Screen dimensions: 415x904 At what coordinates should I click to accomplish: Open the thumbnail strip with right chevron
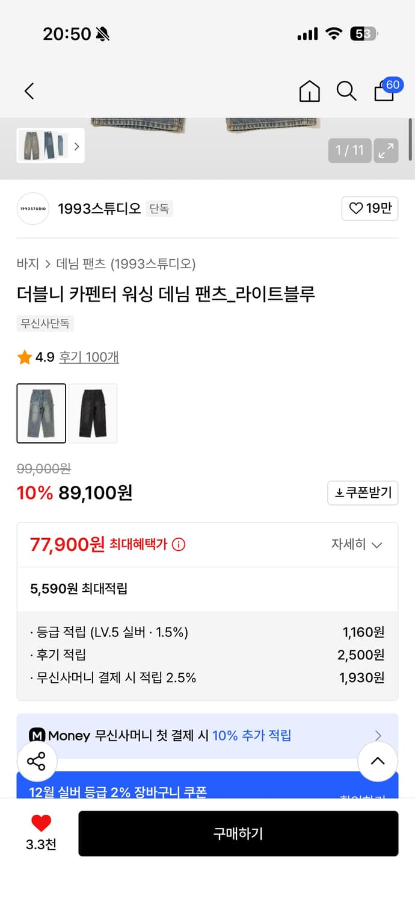click(x=76, y=146)
